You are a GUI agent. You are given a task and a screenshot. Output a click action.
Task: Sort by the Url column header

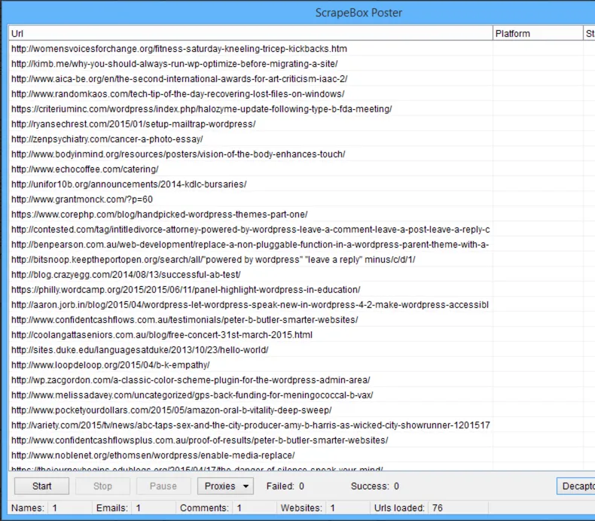click(x=251, y=33)
